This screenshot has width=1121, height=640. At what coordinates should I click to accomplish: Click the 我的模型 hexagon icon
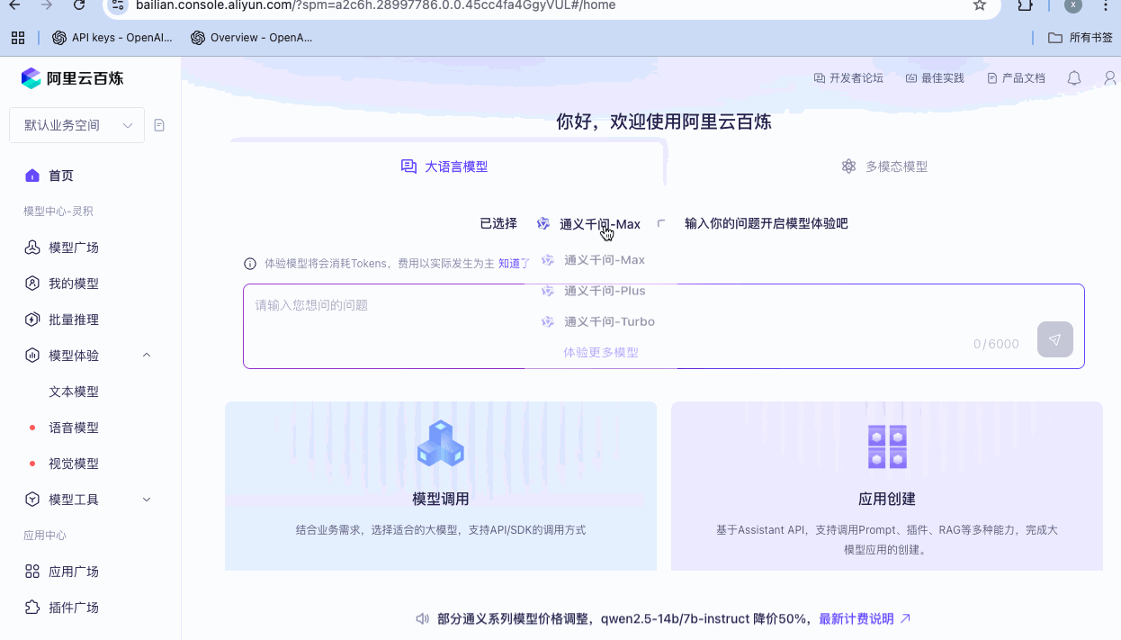coord(32,284)
